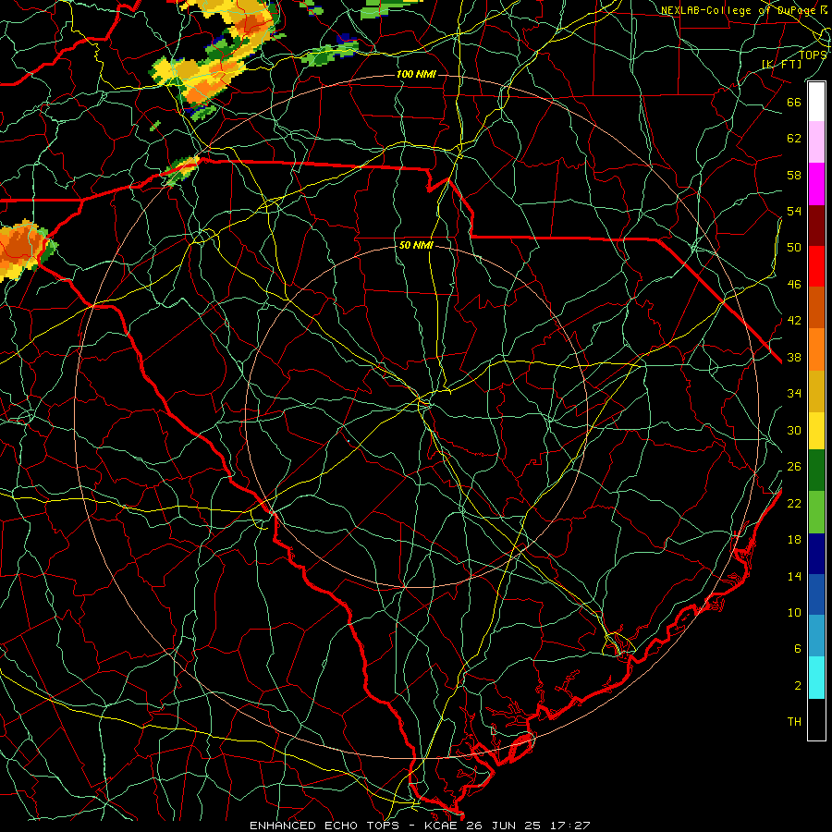Click the 26 legend value label
This screenshot has height=832, width=832.
tap(794, 467)
